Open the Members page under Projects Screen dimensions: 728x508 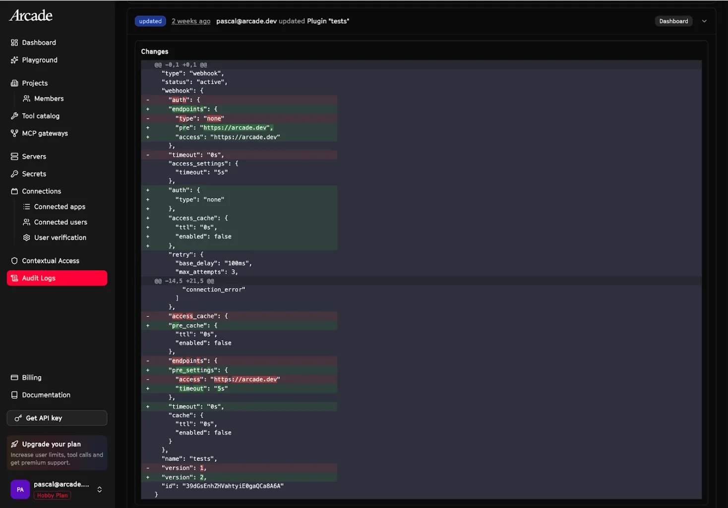49,98
